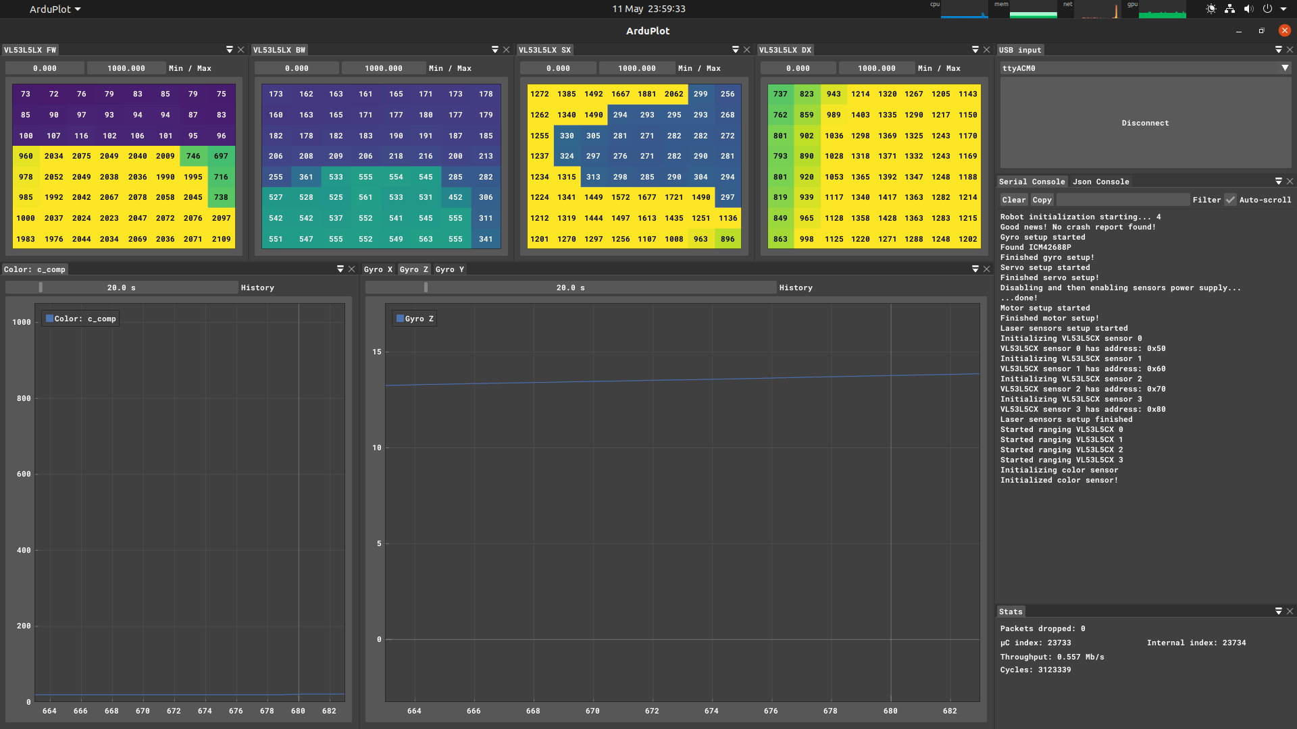The height and width of the screenshot is (729, 1297).
Task: Open Serial Console panel options triangle icon
Action: click(x=1278, y=182)
